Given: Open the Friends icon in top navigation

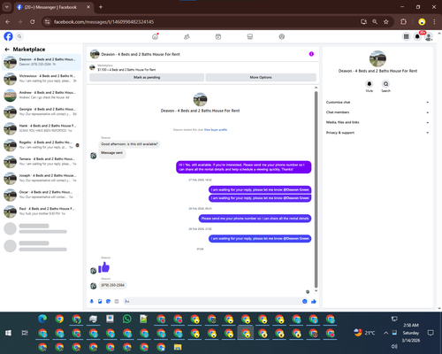Looking at the screenshot, I should point(187,36).
